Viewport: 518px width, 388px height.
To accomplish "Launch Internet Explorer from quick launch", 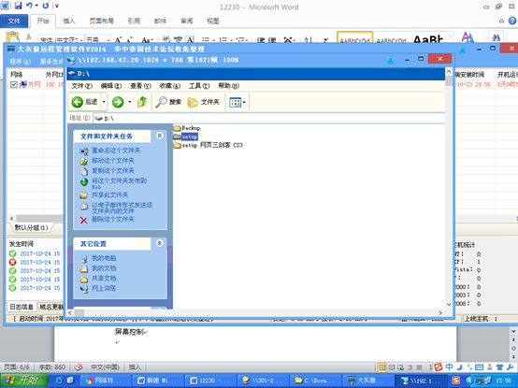I will pyautogui.click(x=60, y=381).
